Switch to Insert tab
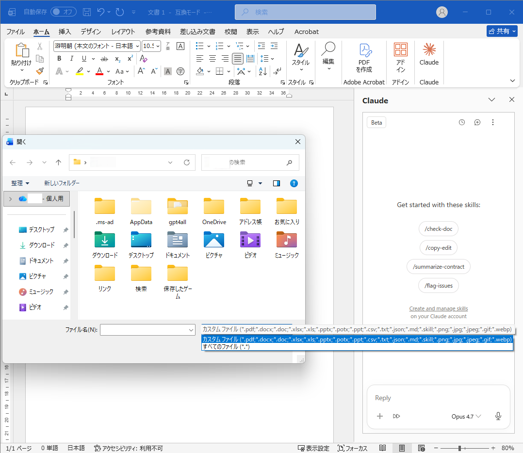The height and width of the screenshot is (453, 523). (65, 32)
